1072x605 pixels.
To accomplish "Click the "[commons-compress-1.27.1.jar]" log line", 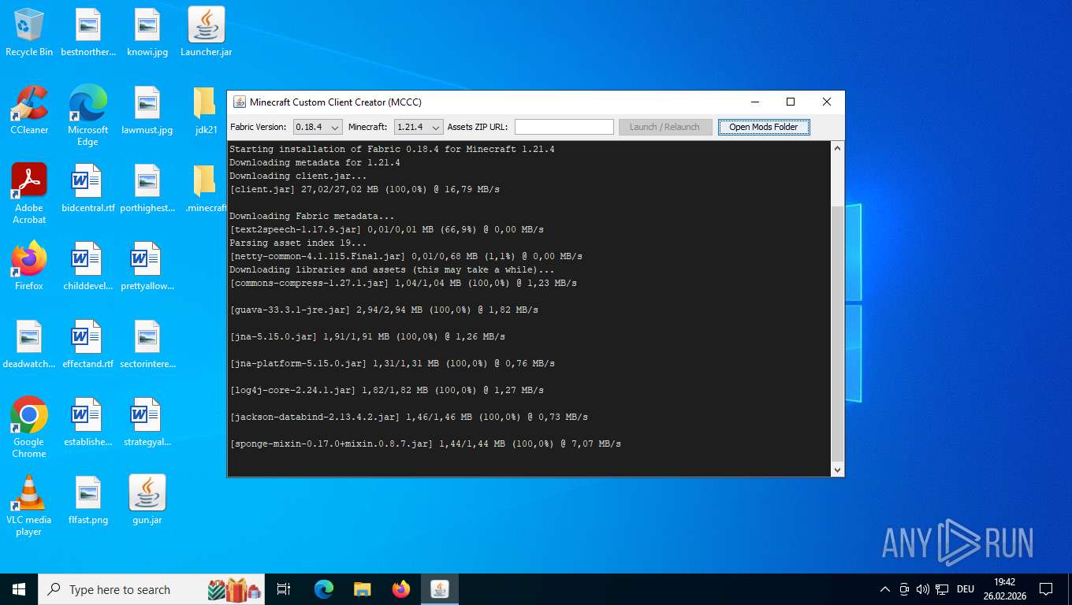I will click(403, 283).
